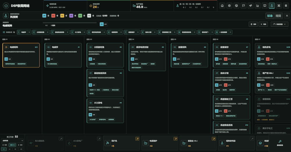Click the lock icon on 重整精炼 card
The width and height of the screenshot is (291, 152).
click(x=259, y=99)
